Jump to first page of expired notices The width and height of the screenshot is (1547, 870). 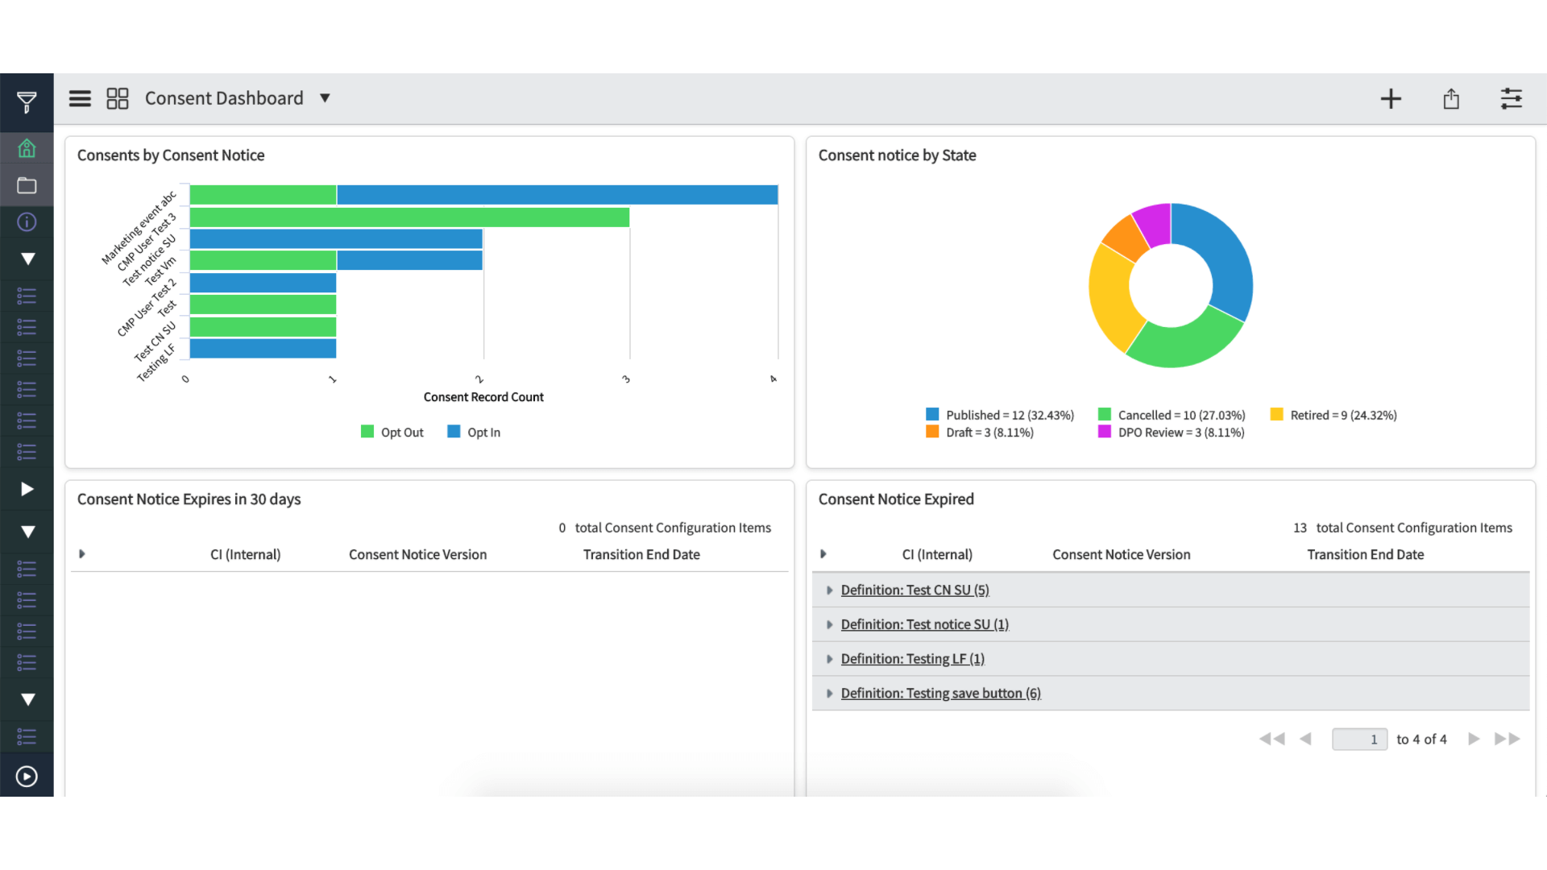pyautogui.click(x=1272, y=739)
